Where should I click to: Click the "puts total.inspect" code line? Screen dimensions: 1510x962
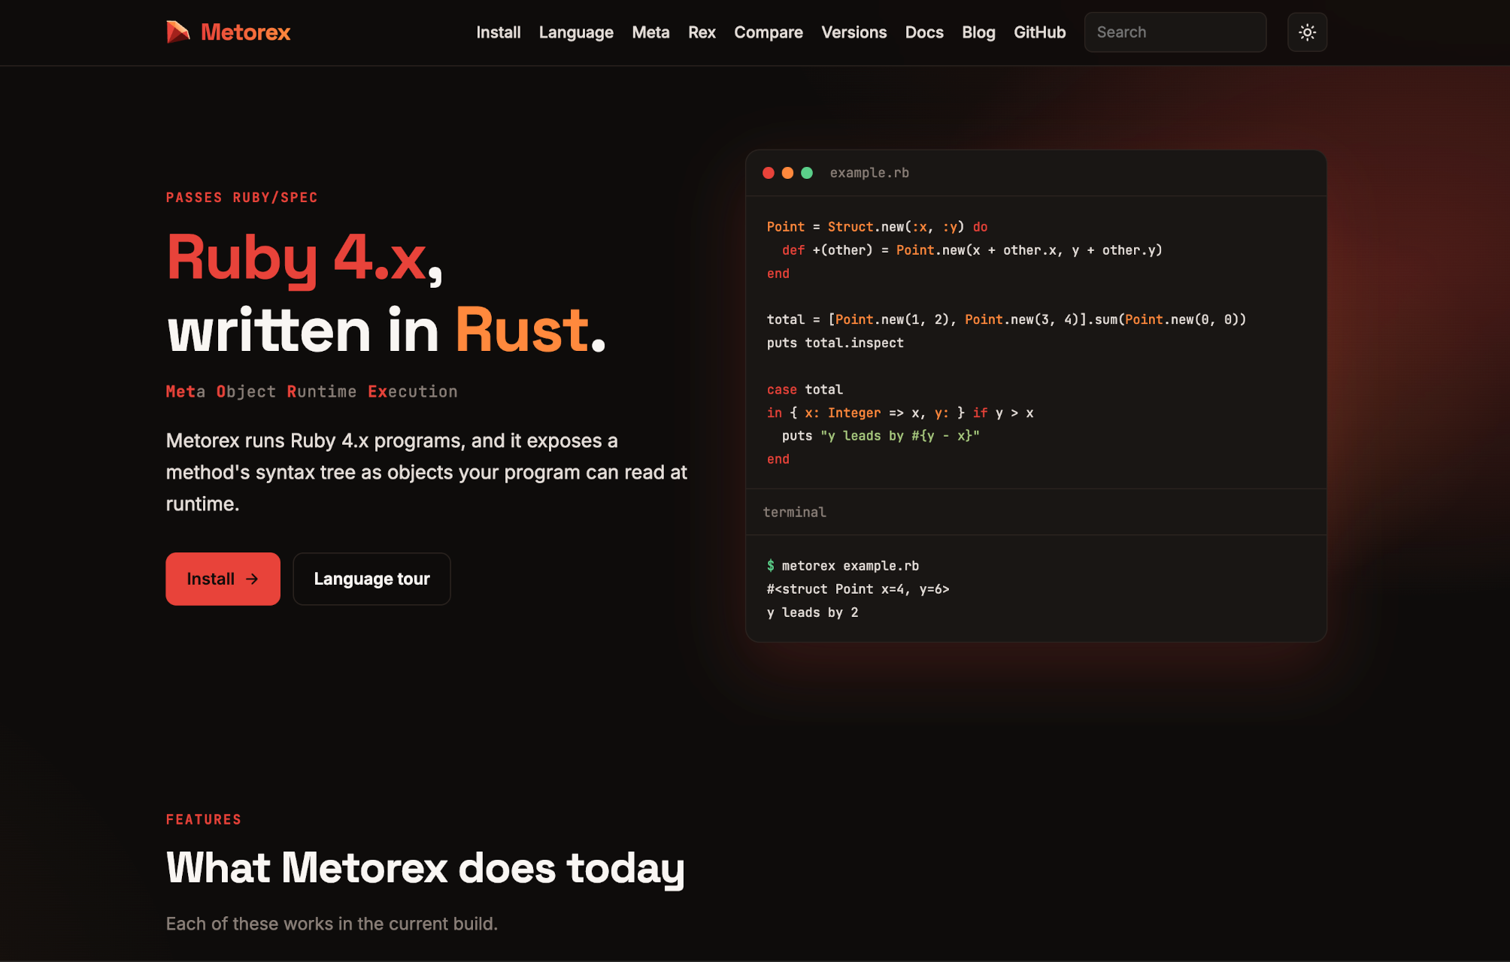[x=835, y=343]
